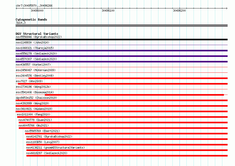Viewport: 235px width, 166px height.
Task: Open nsv4136211 (gnomADStructuralVariants) variant
Action: [55, 148]
